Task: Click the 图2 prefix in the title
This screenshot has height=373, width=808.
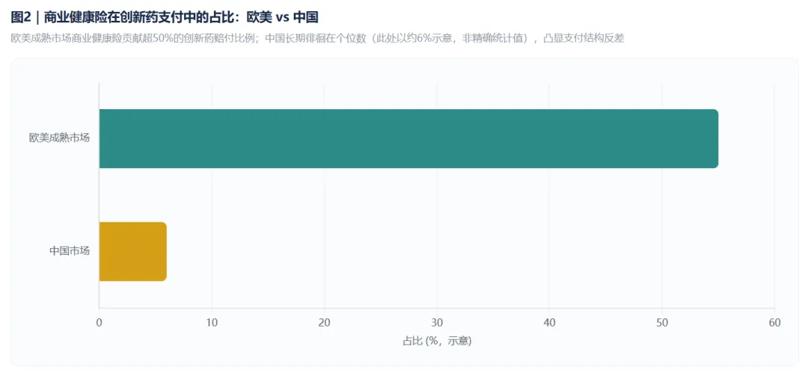Action: [21, 17]
